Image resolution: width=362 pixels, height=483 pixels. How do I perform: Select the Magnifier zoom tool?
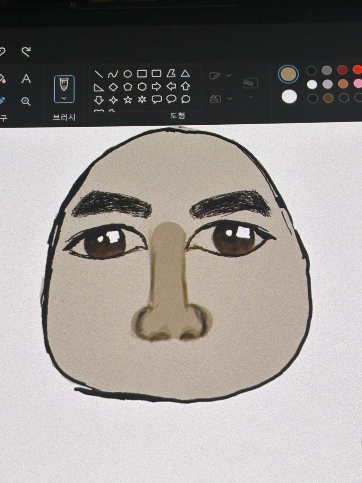(x=26, y=101)
